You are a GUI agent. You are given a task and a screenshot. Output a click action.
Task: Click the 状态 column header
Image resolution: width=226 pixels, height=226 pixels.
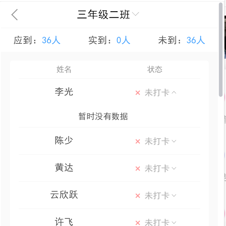(x=155, y=69)
